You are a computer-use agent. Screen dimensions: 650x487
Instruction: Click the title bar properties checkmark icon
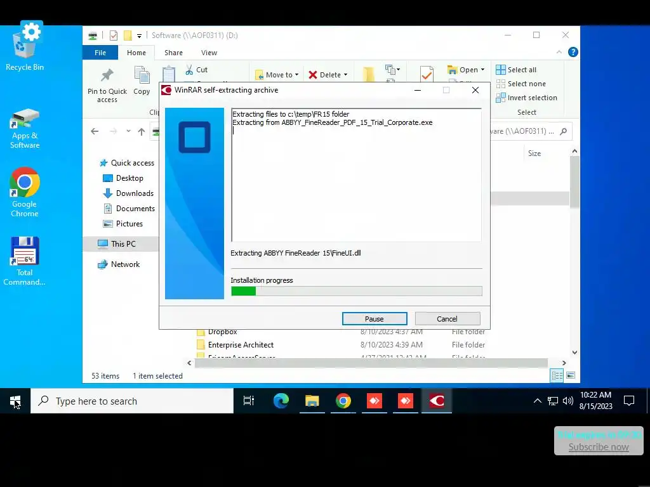pyautogui.click(x=113, y=36)
